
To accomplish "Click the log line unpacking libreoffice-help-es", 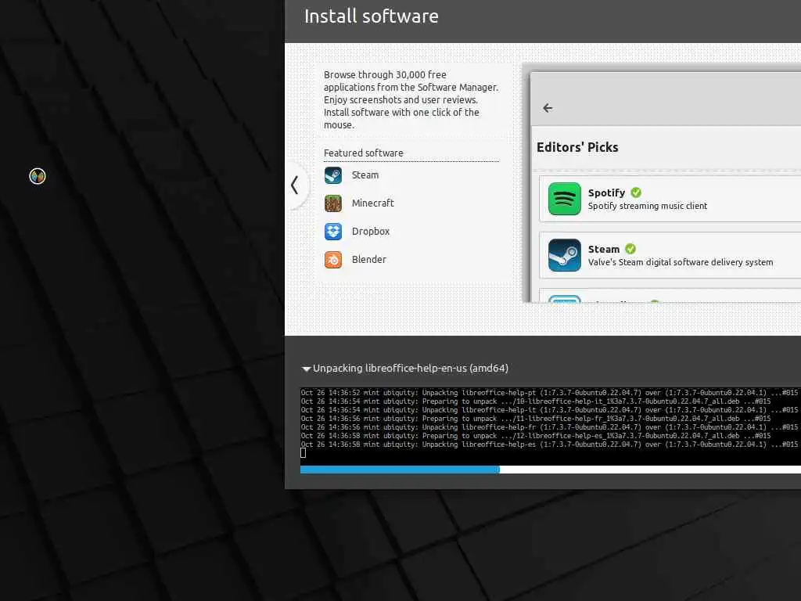I will click(x=549, y=444).
